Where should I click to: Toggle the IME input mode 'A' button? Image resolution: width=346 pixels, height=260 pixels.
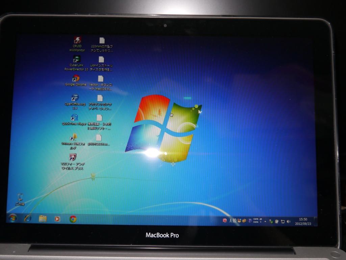[231, 221]
